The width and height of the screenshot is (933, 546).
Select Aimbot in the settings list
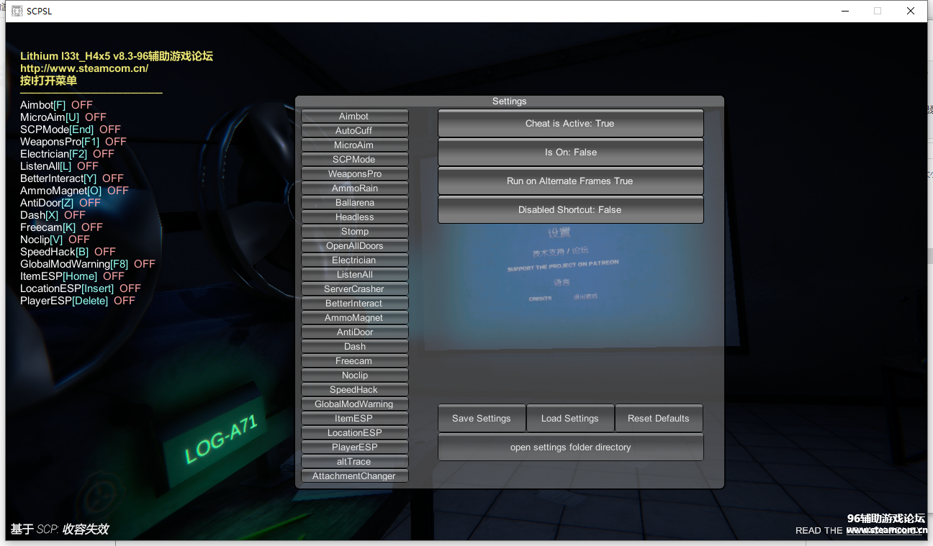click(354, 117)
